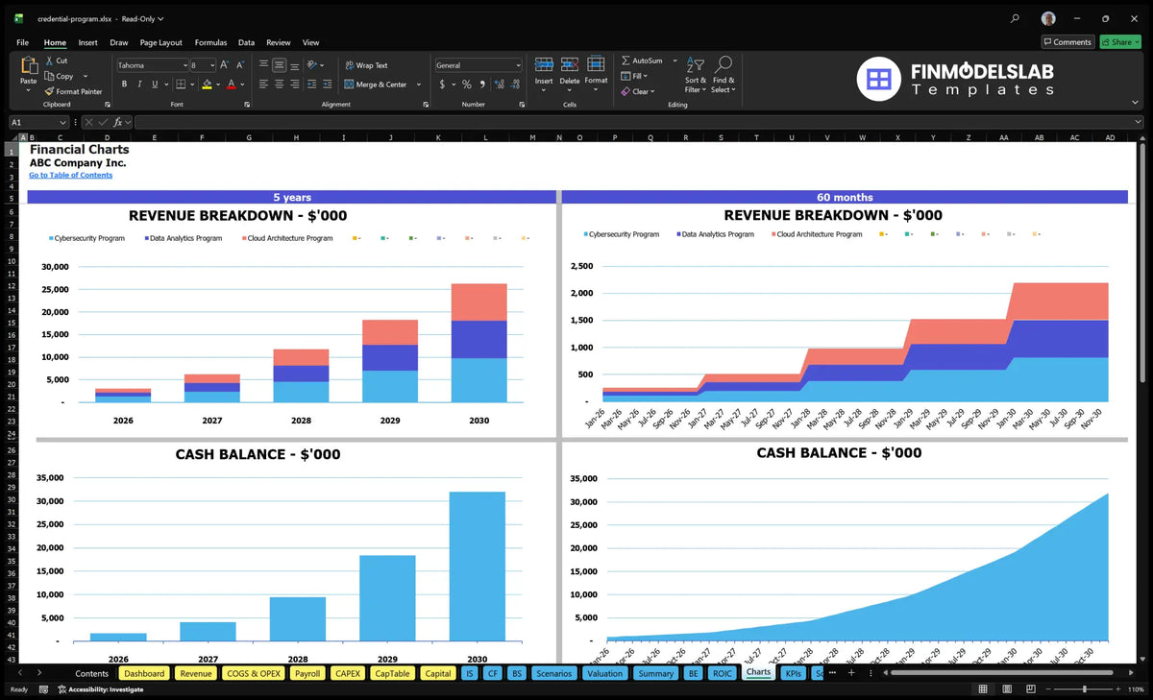Add a new sheet with plus button

point(850,673)
